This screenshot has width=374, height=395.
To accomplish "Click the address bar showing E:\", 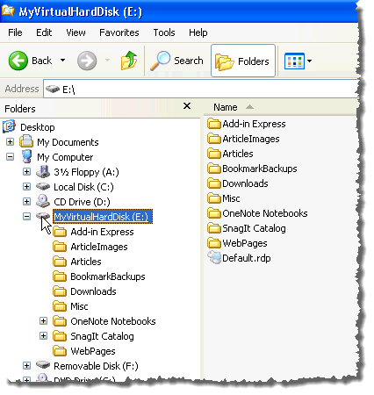I will 201,89.
